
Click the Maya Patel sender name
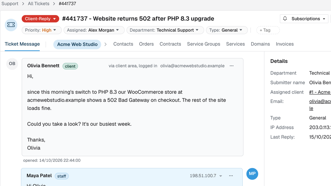(x=39, y=176)
